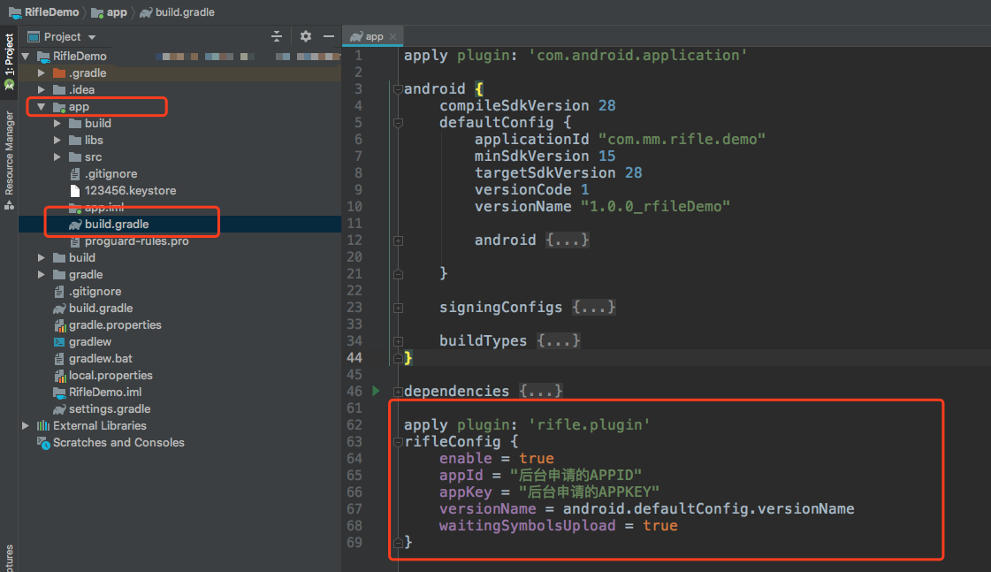
Task: Click the app breadcrumb in navigation bar
Action: [110, 12]
